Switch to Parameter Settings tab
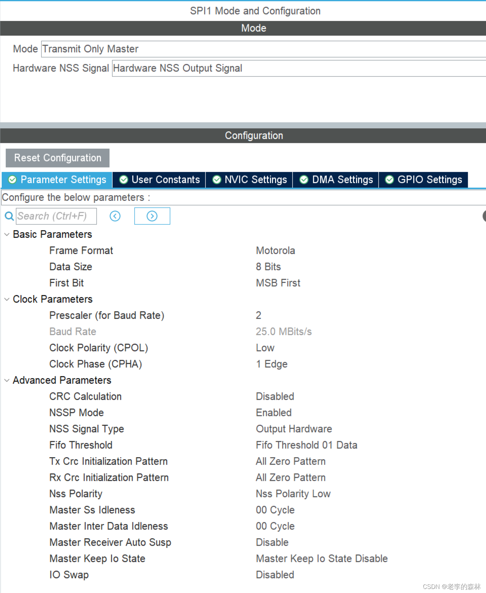 pyautogui.click(x=57, y=180)
